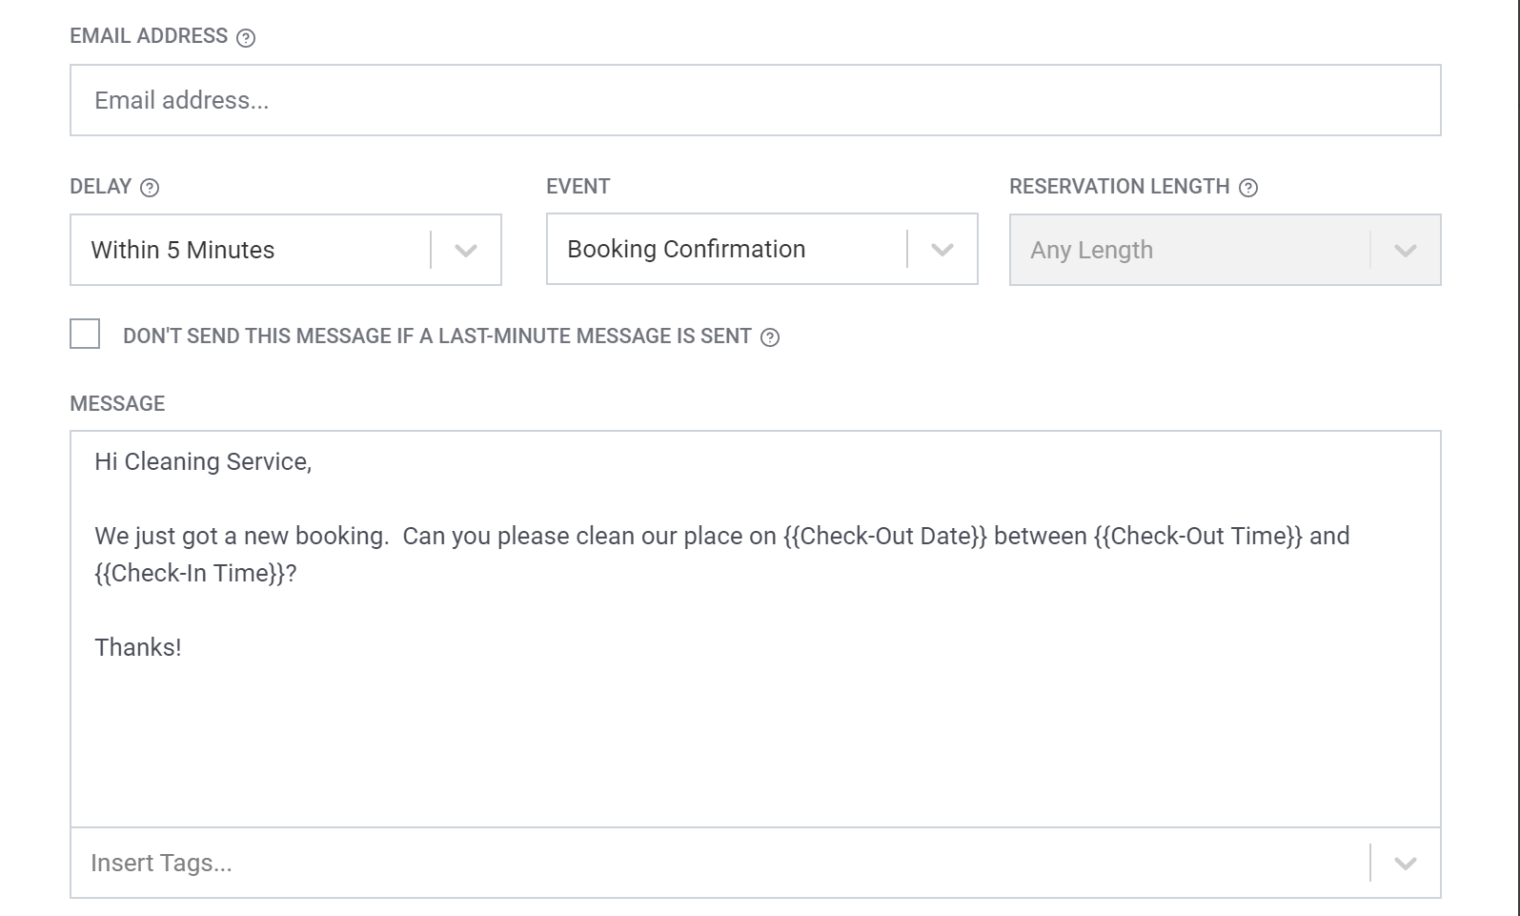Click the Event dropdown chevron arrow
Image resolution: width=1520 pixels, height=916 pixels.
942,250
